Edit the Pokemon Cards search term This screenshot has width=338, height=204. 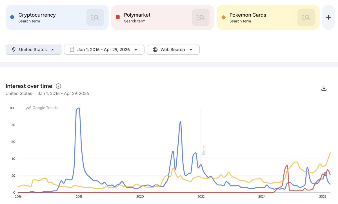tap(248, 15)
